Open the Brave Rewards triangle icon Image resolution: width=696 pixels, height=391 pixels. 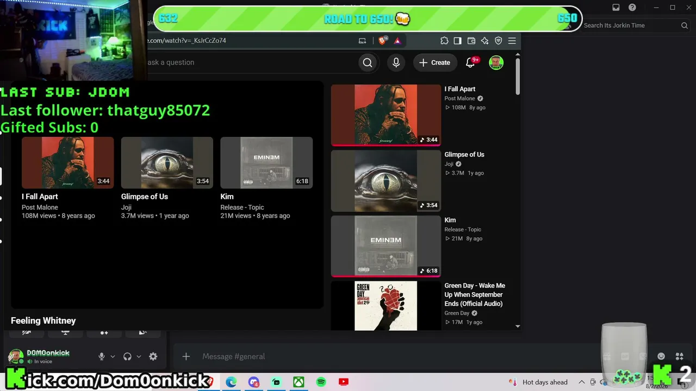coord(397,41)
